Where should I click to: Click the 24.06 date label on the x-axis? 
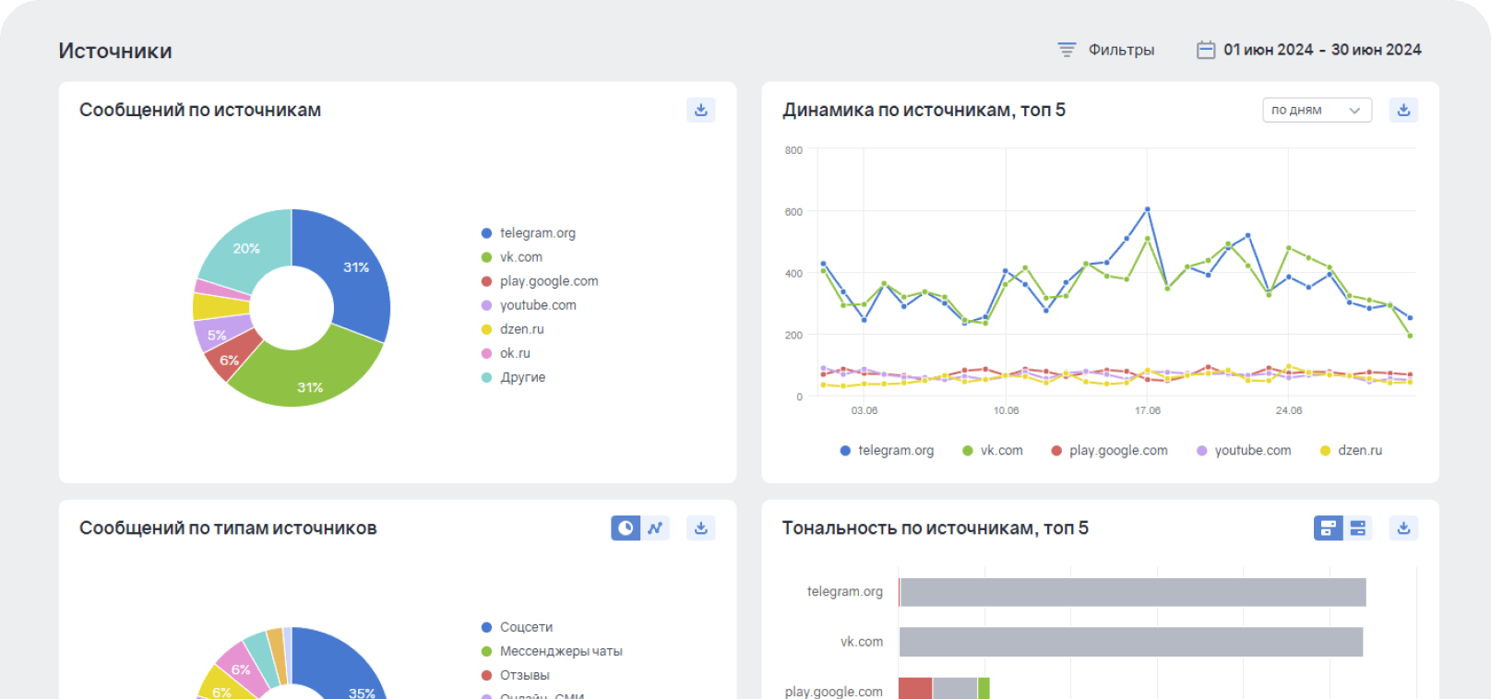tap(1289, 410)
